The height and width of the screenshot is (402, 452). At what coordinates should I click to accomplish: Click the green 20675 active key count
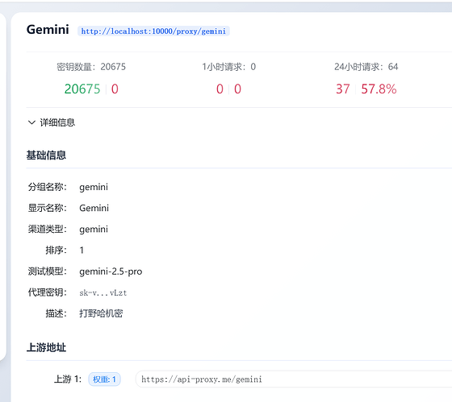pos(82,89)
